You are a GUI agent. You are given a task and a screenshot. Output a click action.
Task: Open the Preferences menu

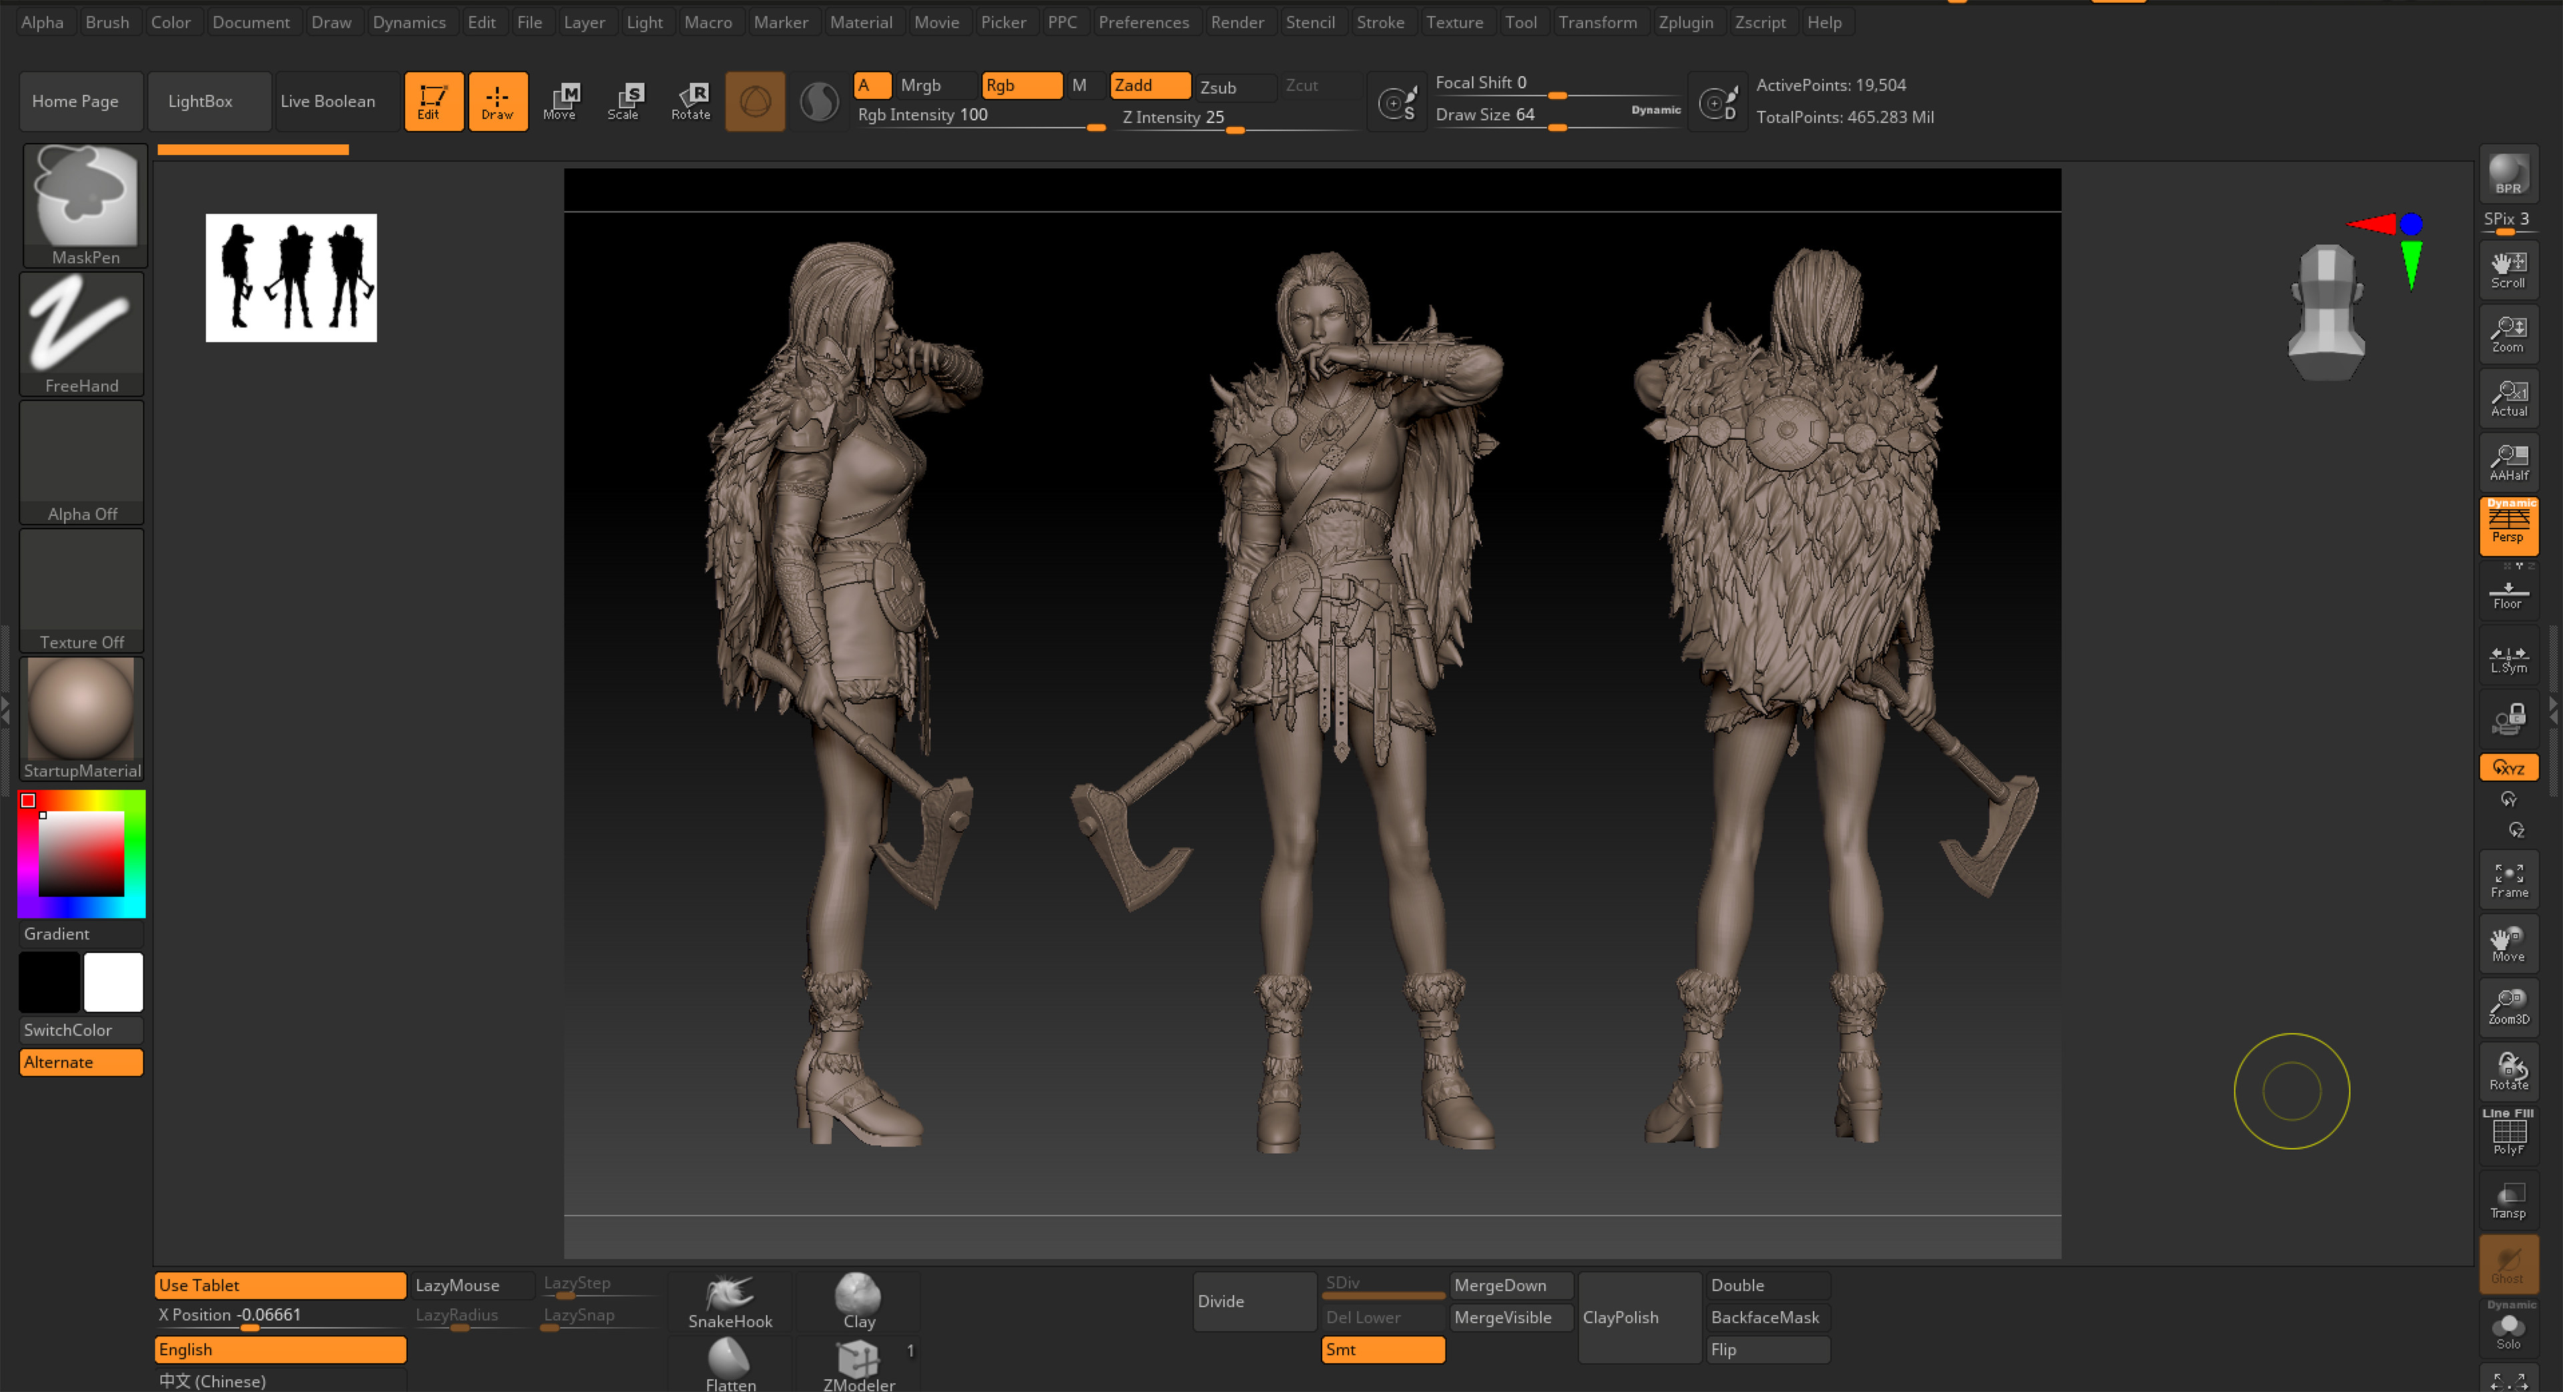[1143, 22]
